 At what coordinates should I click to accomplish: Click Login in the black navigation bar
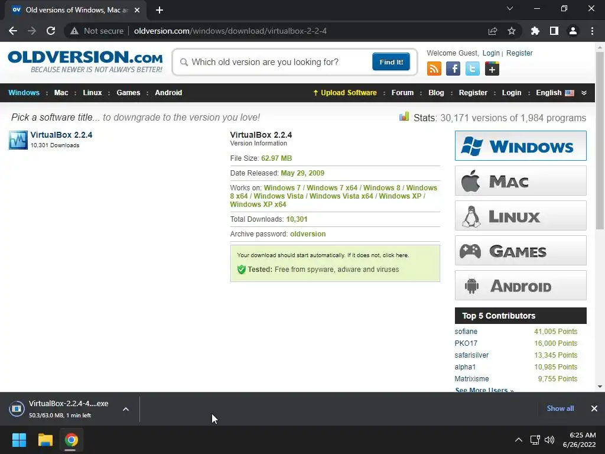(511, 93)
